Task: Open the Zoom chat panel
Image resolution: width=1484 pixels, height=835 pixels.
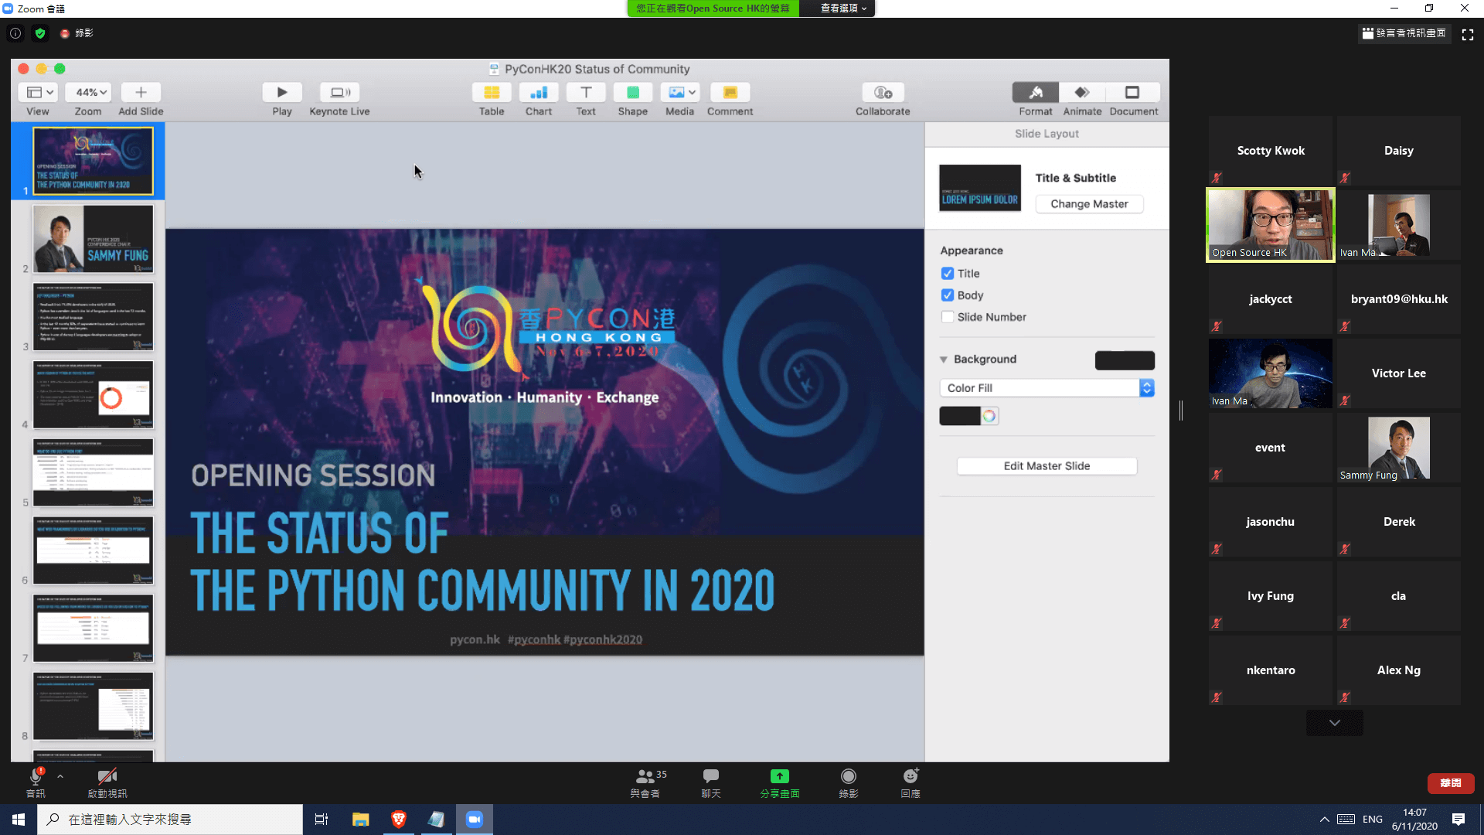Action: (x=711, y=782)
